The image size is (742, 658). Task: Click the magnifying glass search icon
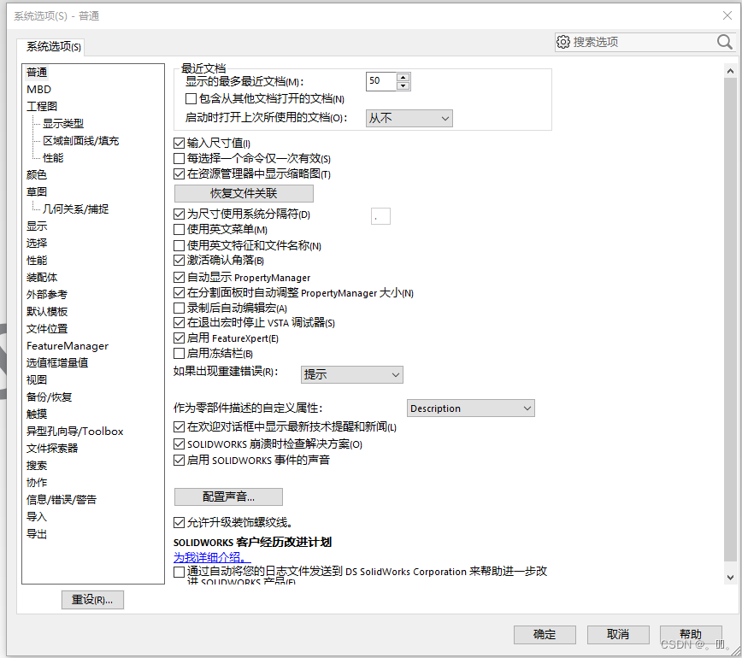coord(723,41)
